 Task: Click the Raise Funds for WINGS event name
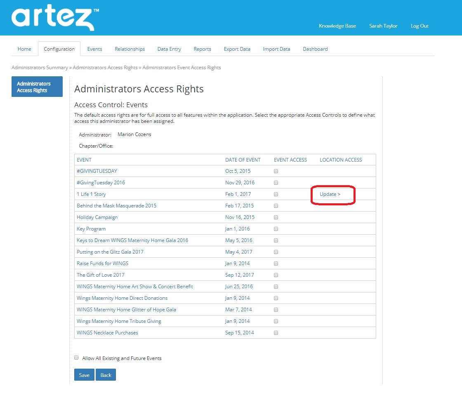pyautogui.click(x=103, y=264)
